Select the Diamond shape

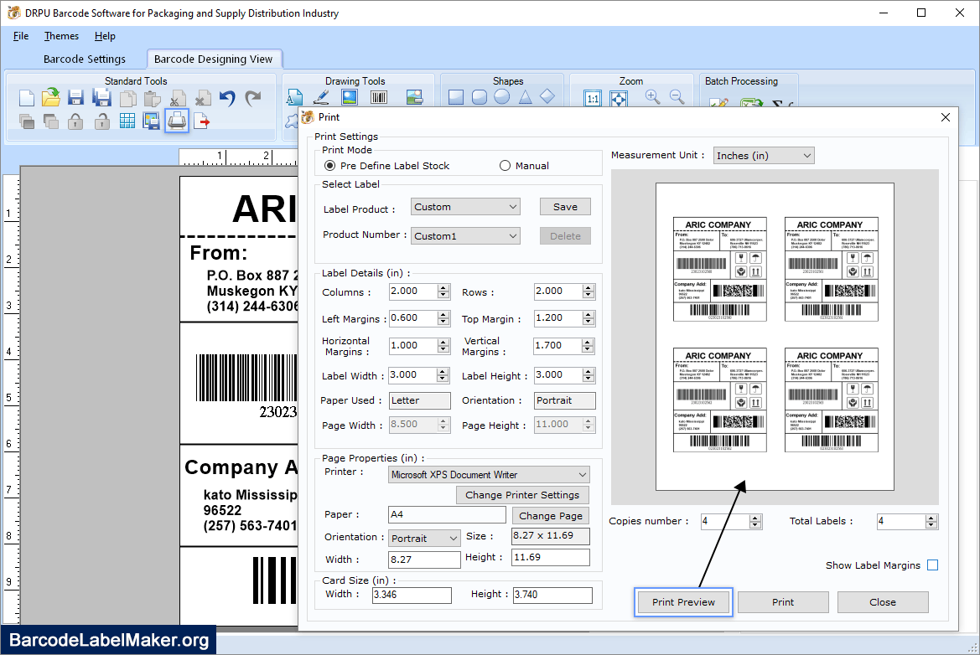(x=547, y=97)
